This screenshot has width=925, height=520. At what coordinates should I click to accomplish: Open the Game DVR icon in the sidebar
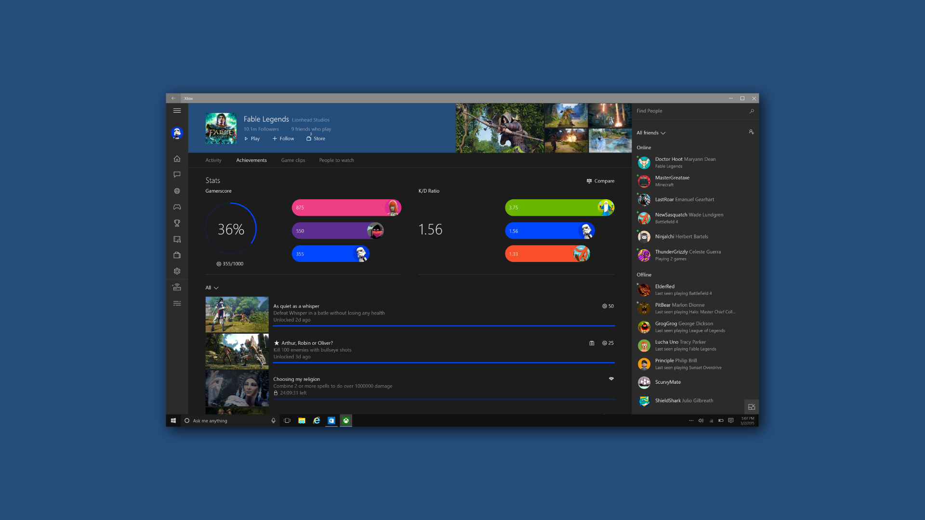click(177, 239)
